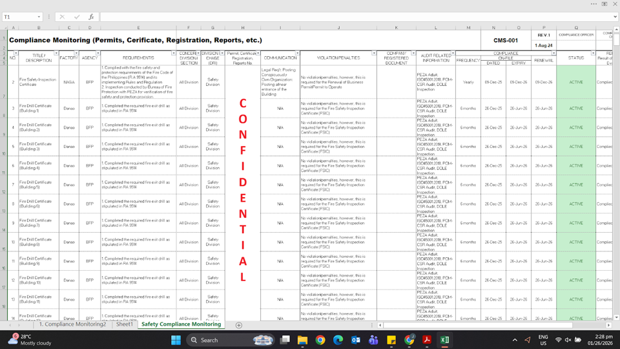Screen dimensions: 620x349
Task: Open Microsoft Edge from the taskbar
Action: click(x=338, y=340)
